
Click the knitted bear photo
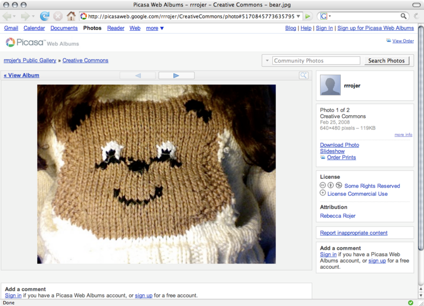156,174
